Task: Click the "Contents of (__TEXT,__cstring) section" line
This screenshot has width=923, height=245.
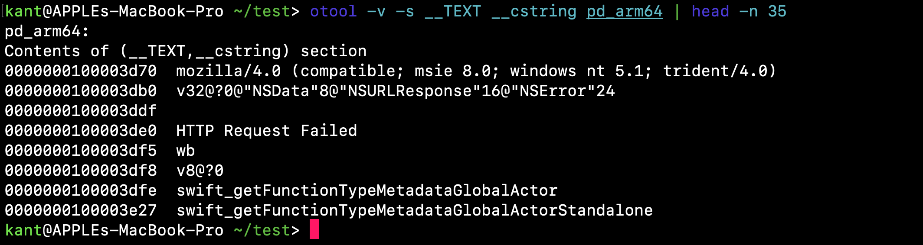Action: click(186, 51)
